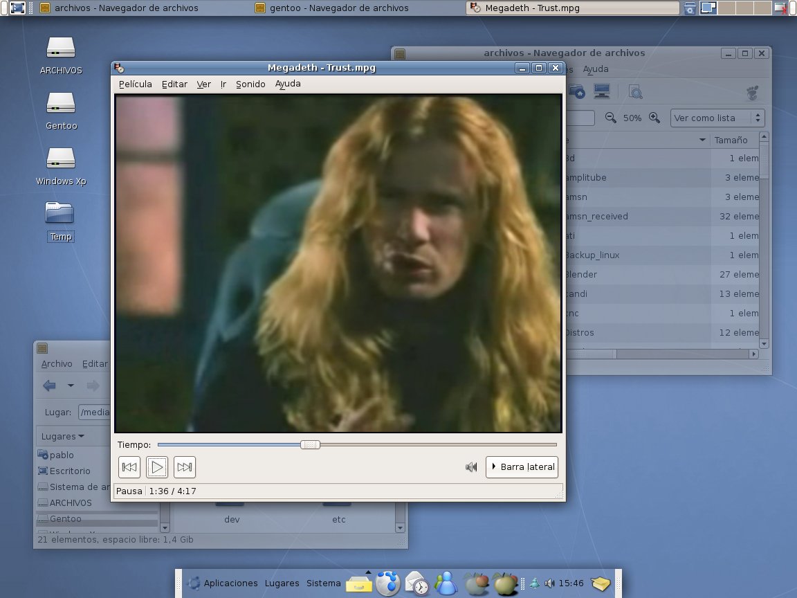Zoom in within the archivos window
797x598 pixels.
pos(654,118)
